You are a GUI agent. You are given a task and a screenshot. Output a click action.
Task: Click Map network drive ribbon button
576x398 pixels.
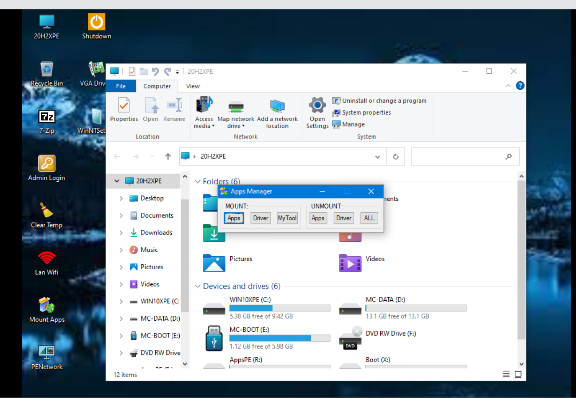click(x=236, y=113)
